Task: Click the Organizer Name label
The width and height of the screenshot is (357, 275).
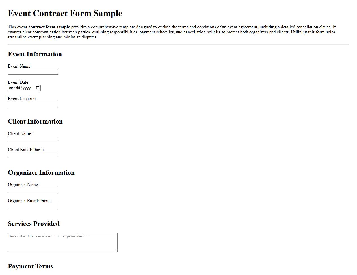Action: pos(23,185)
